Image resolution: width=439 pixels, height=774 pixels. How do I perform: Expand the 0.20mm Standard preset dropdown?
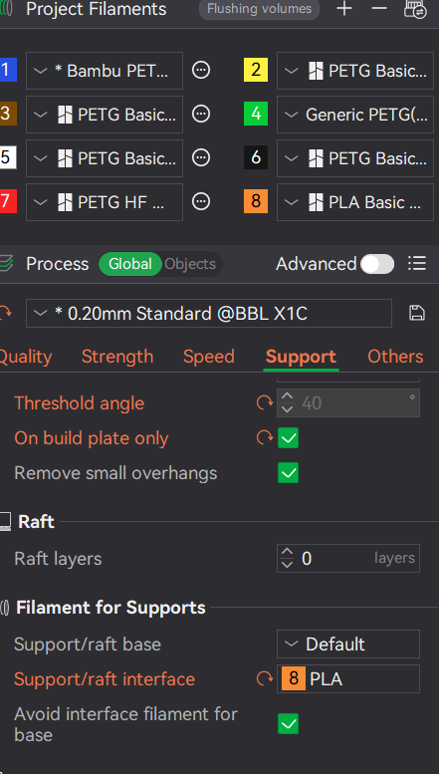point(209,313)
